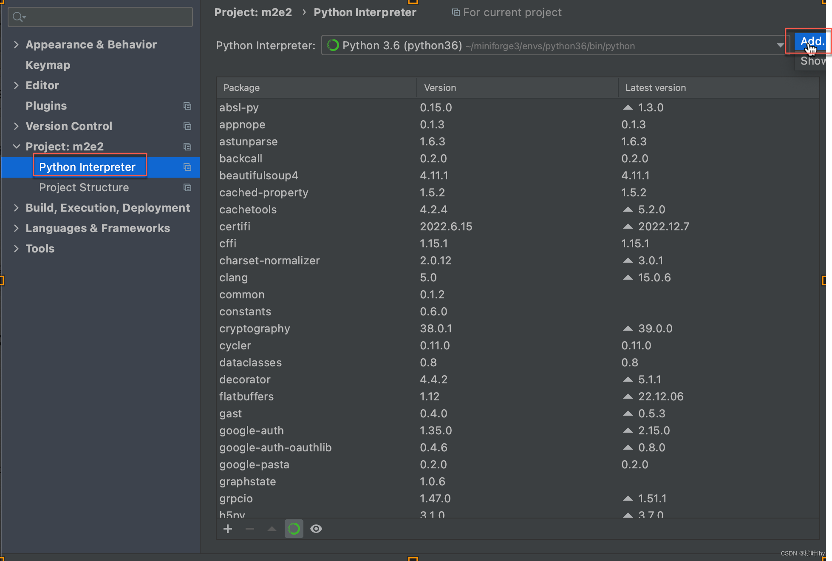Toggle show early releases eye icon

316,529
